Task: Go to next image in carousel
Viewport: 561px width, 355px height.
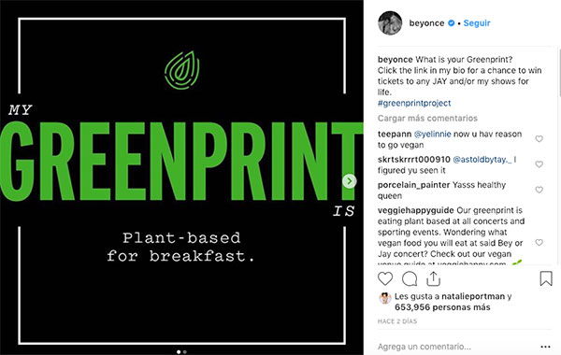Action: [349, 181]
